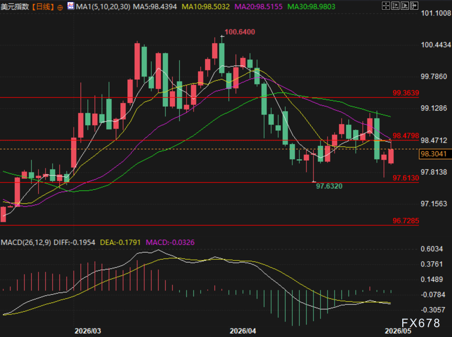Viewport: 452px width, 337px height.
Task: Click the 97.6320 low price marker
Action: tap(329, 186)
